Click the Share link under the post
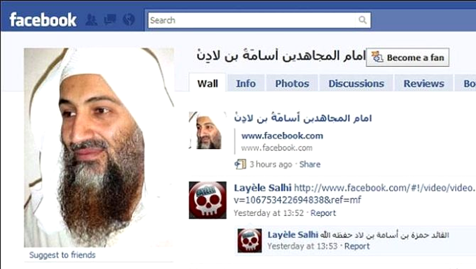Screen dimensions: 476x269 [x=310, y=164]
